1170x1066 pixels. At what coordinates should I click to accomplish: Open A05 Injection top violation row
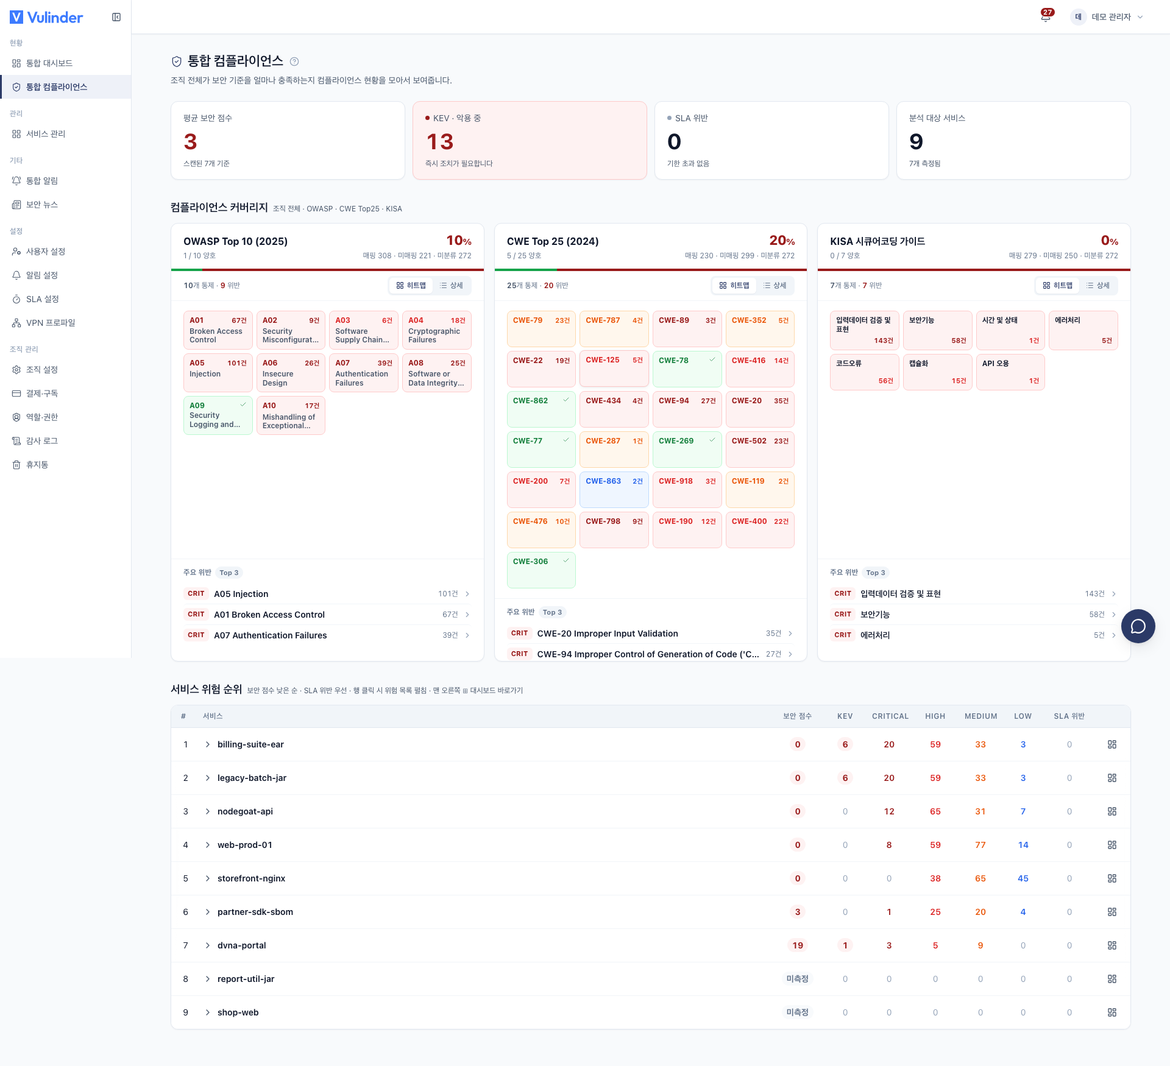(x=327, y=594)
